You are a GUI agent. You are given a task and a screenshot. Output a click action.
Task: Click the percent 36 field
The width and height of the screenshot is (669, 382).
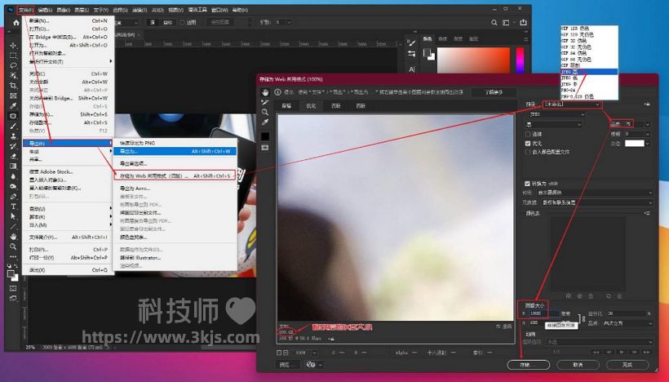coord(627,313)
